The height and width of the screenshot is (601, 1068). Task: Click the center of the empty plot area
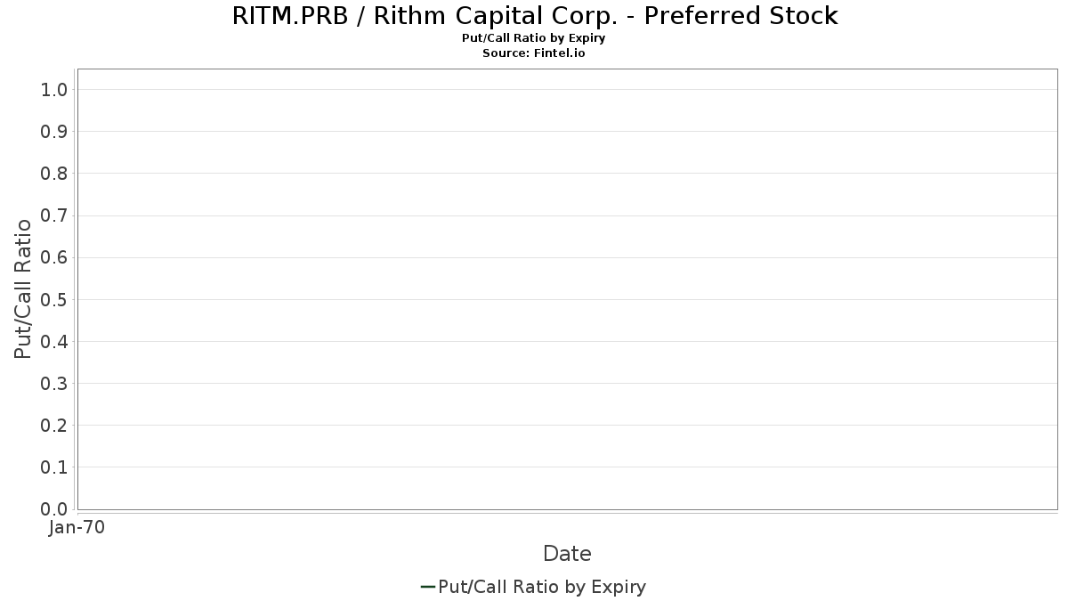point(567,288)
